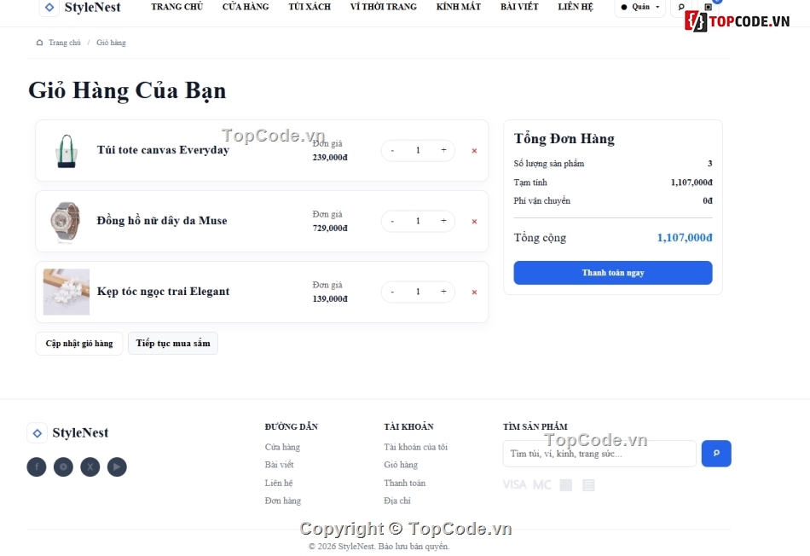Viewport: 810px width, 556px height.
Task: Open the YouTube icon in footer
Action: (117, 466)
